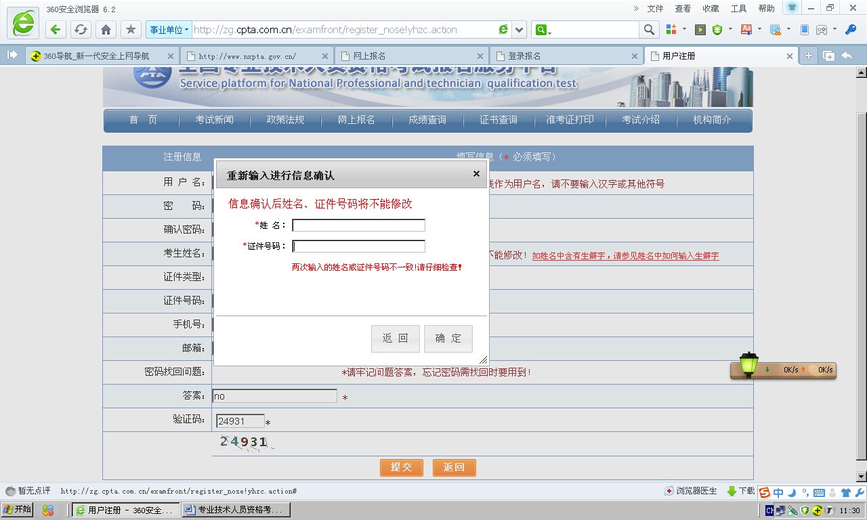
Task: Click the orange 提交 button
Action: pos(402,467)
